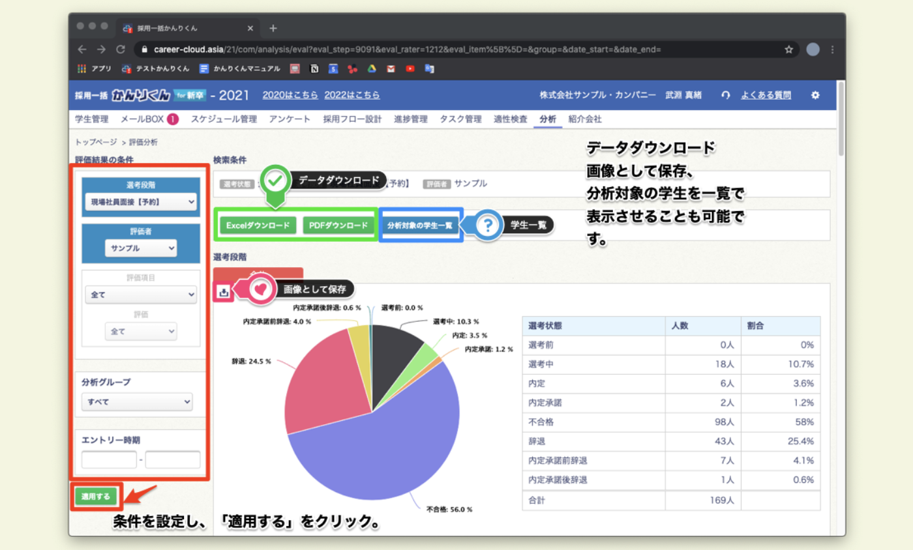
Task: Reload the page with the browser refresh icon
Action: (120, 50)
